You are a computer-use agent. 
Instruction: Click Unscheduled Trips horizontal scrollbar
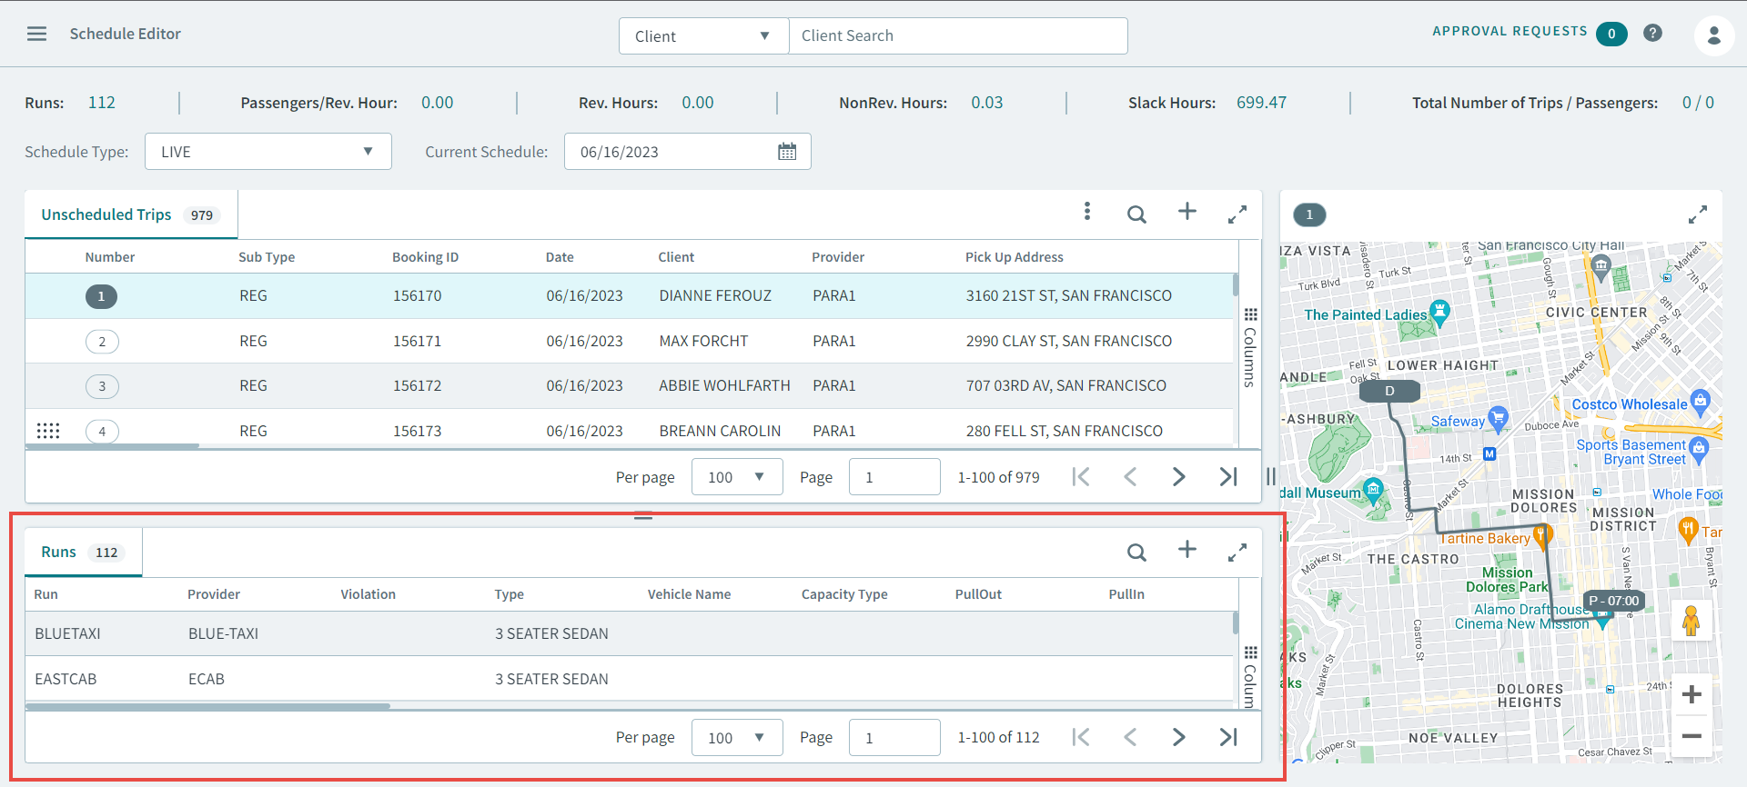click(x=112, y=446)
